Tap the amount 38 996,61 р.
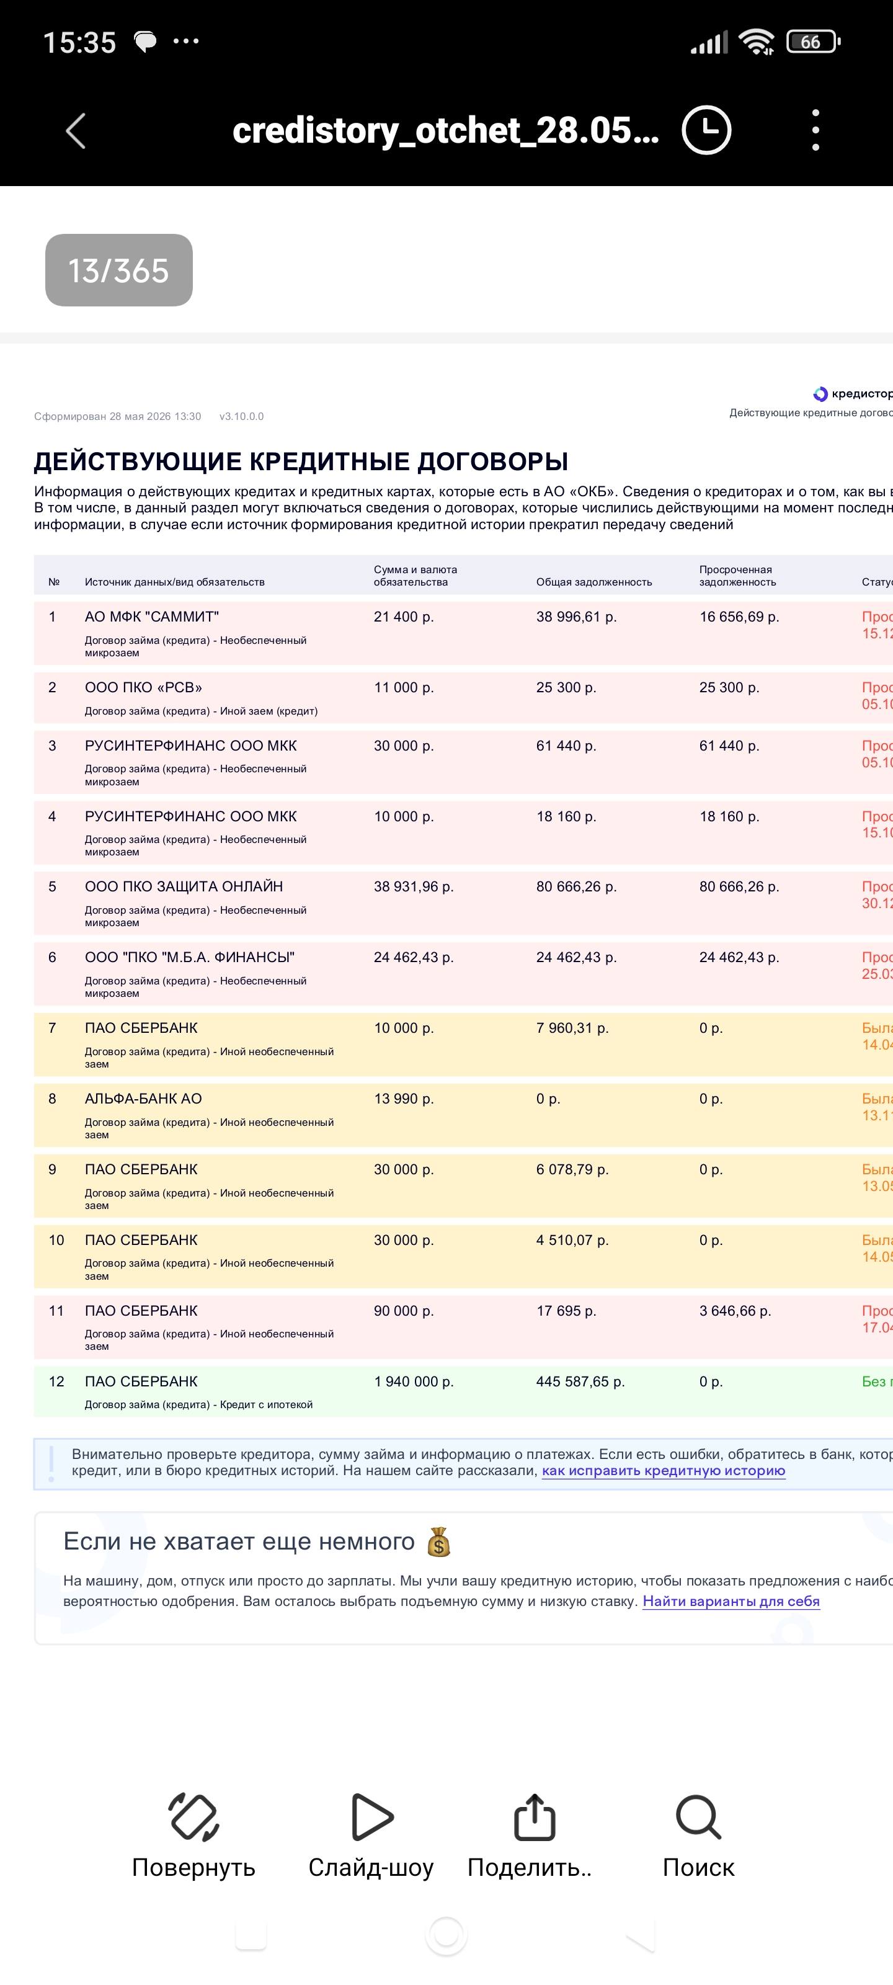This screenshot has height=1985, width=893. click(x=576, y=617)
